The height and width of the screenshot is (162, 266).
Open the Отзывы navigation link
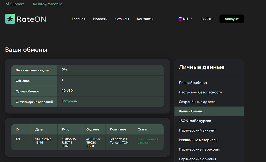click(122, 19)
